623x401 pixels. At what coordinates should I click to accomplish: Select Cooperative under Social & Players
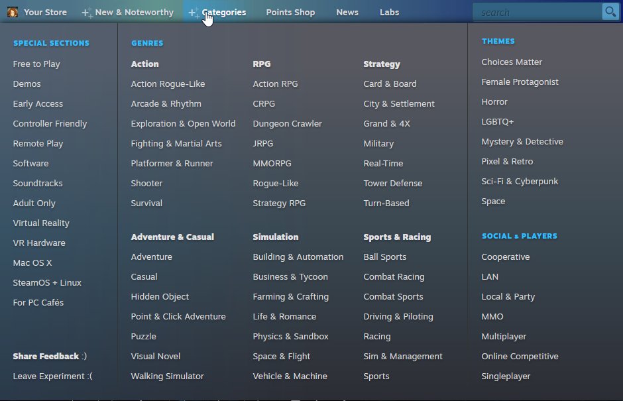506,257
